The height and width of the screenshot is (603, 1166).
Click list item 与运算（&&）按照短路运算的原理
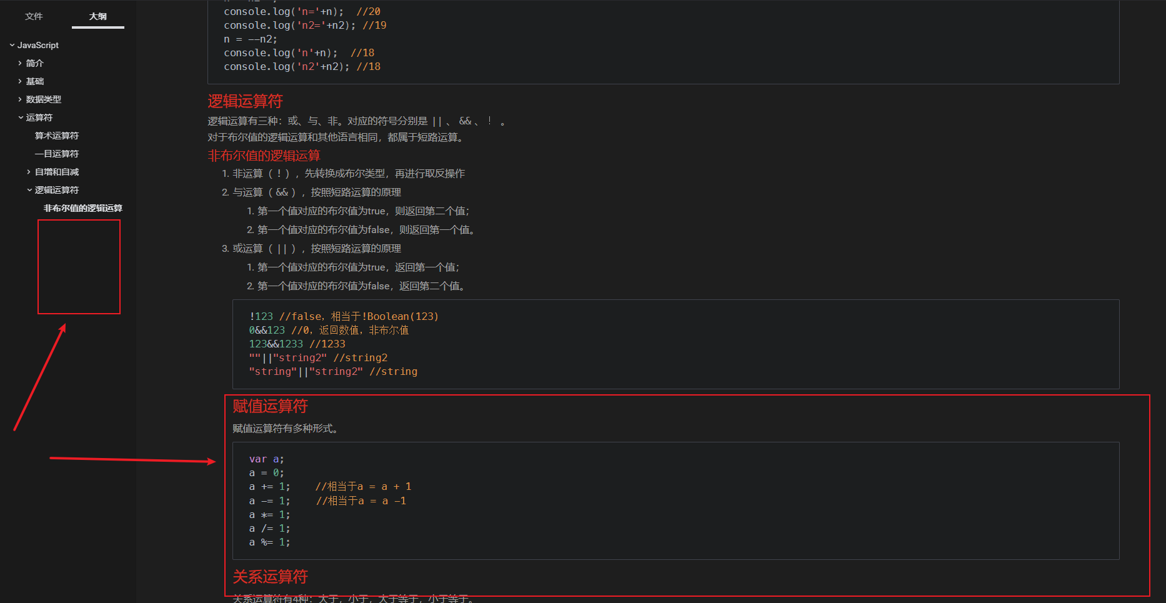click(317, 192)
